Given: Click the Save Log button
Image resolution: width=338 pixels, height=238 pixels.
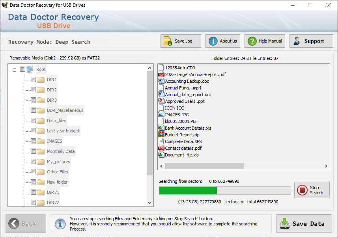Looking at the screenshot, I should [181, 41].
